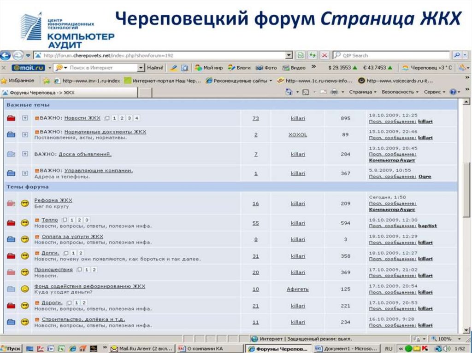The height and width of the screenshot is (353, 472).
Task: Open the Безопасность dropdown menu
Action: pos(400,92)
